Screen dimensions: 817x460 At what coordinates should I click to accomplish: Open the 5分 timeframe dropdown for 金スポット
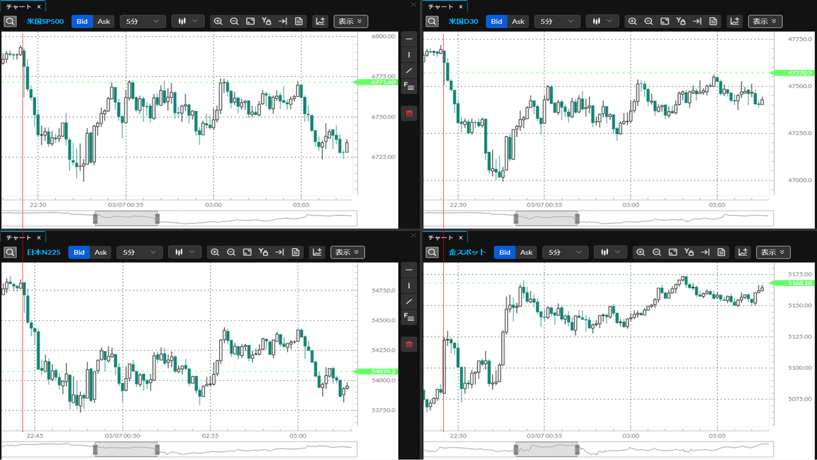tap(565, 252)
